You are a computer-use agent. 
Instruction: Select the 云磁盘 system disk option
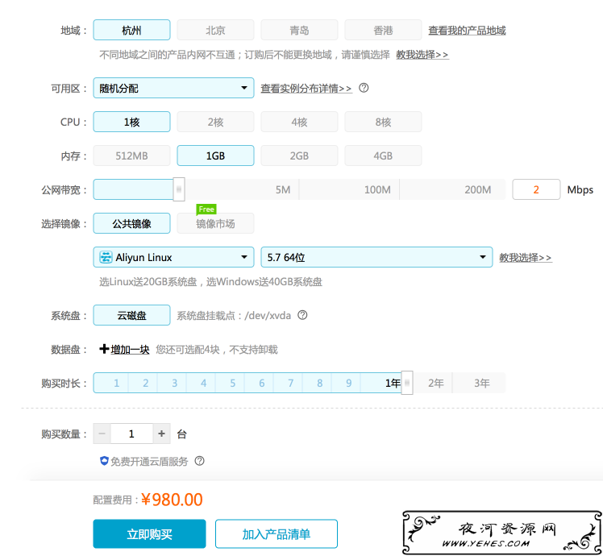click(x=131, y=315)
